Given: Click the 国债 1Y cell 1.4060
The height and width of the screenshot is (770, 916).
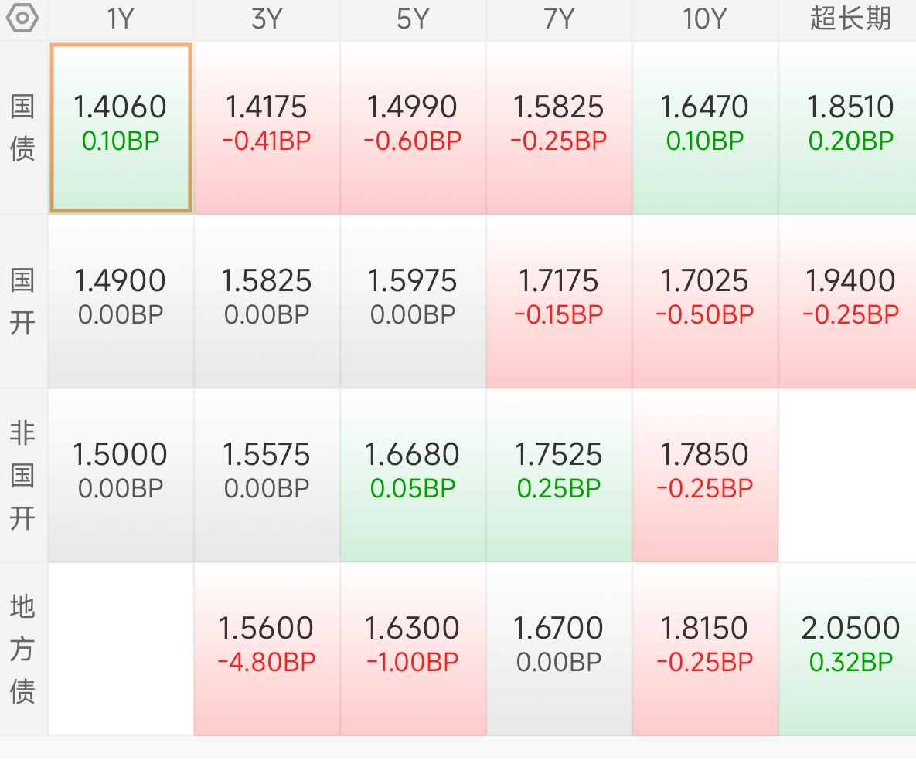Looking at the screenshot, I should [x=121, y=128].
